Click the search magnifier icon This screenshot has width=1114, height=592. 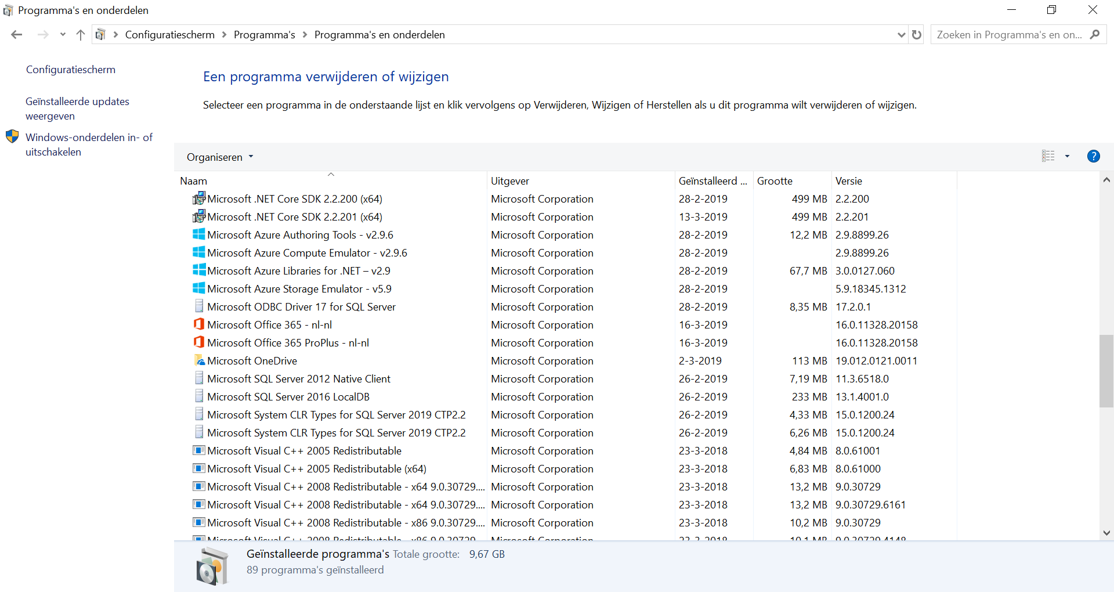(1095, 35)
